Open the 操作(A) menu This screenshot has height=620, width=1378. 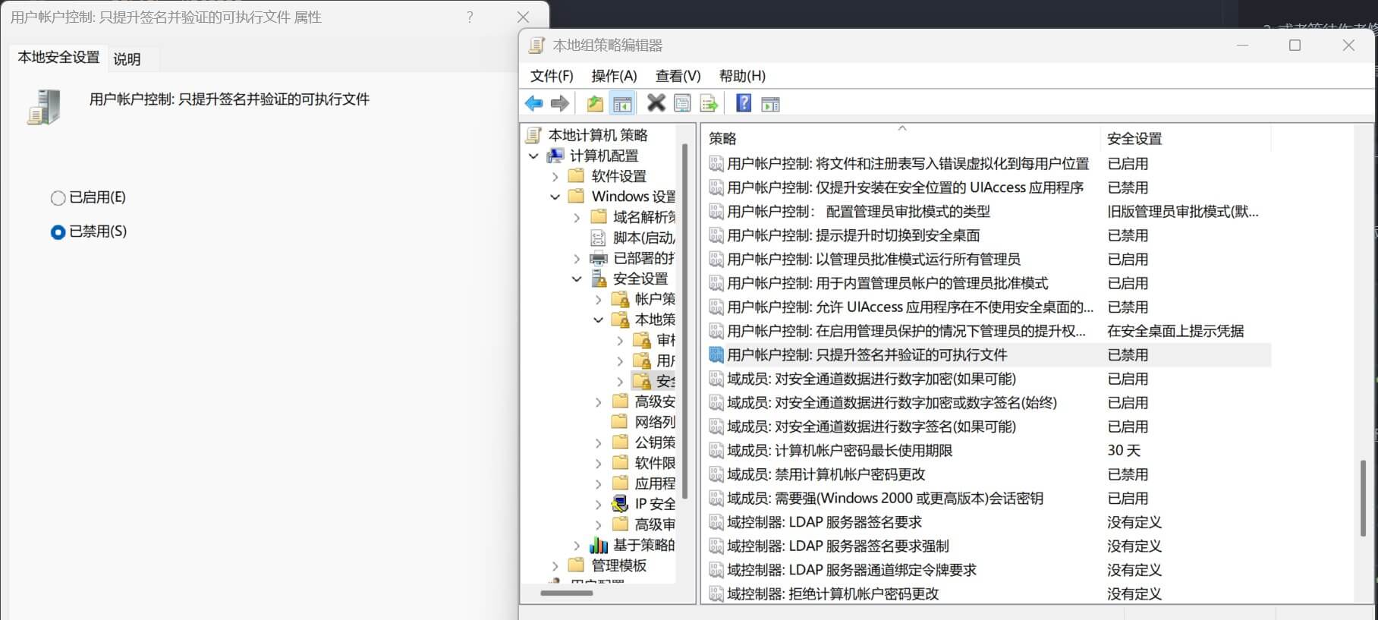coord(613,76)
